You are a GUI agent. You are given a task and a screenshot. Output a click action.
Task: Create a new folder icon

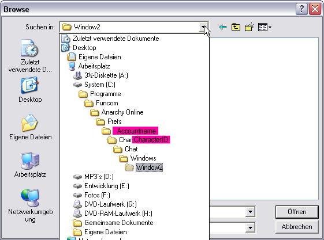pos(249,27)
